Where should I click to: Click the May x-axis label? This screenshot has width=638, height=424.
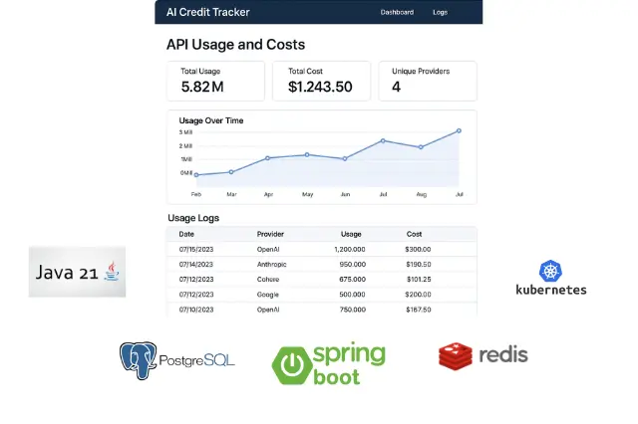click(x=308, y=194)
